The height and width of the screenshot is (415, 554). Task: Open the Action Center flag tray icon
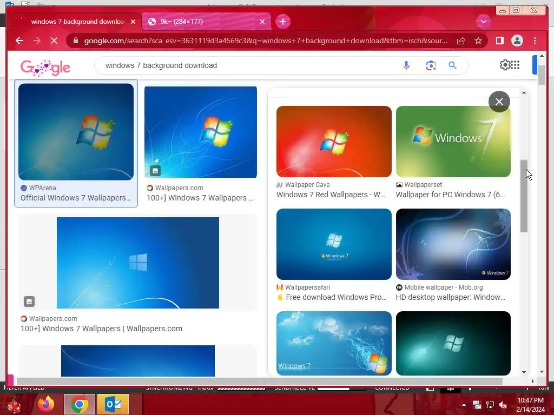477,405
